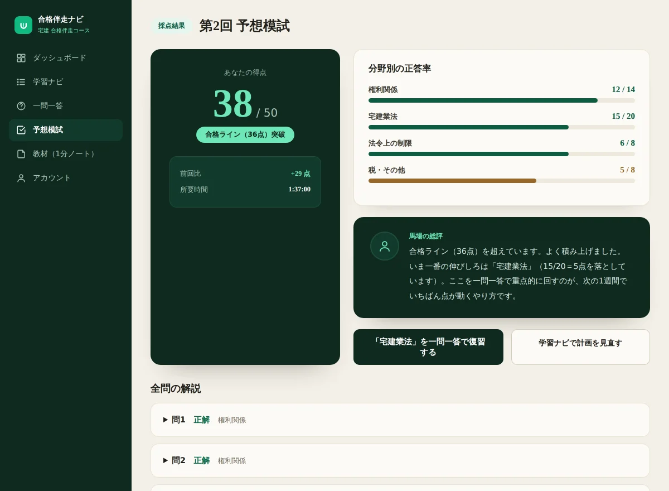Click 正解 label in 問1 row
Screen dimensions: 669x491
point(202,420)
